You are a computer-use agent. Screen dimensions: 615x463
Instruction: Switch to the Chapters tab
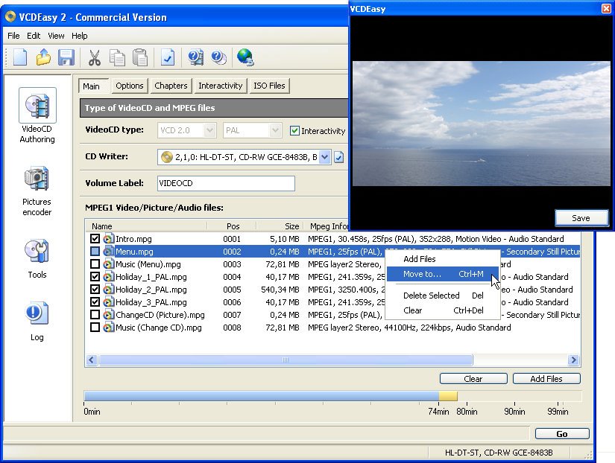(171, 86)
